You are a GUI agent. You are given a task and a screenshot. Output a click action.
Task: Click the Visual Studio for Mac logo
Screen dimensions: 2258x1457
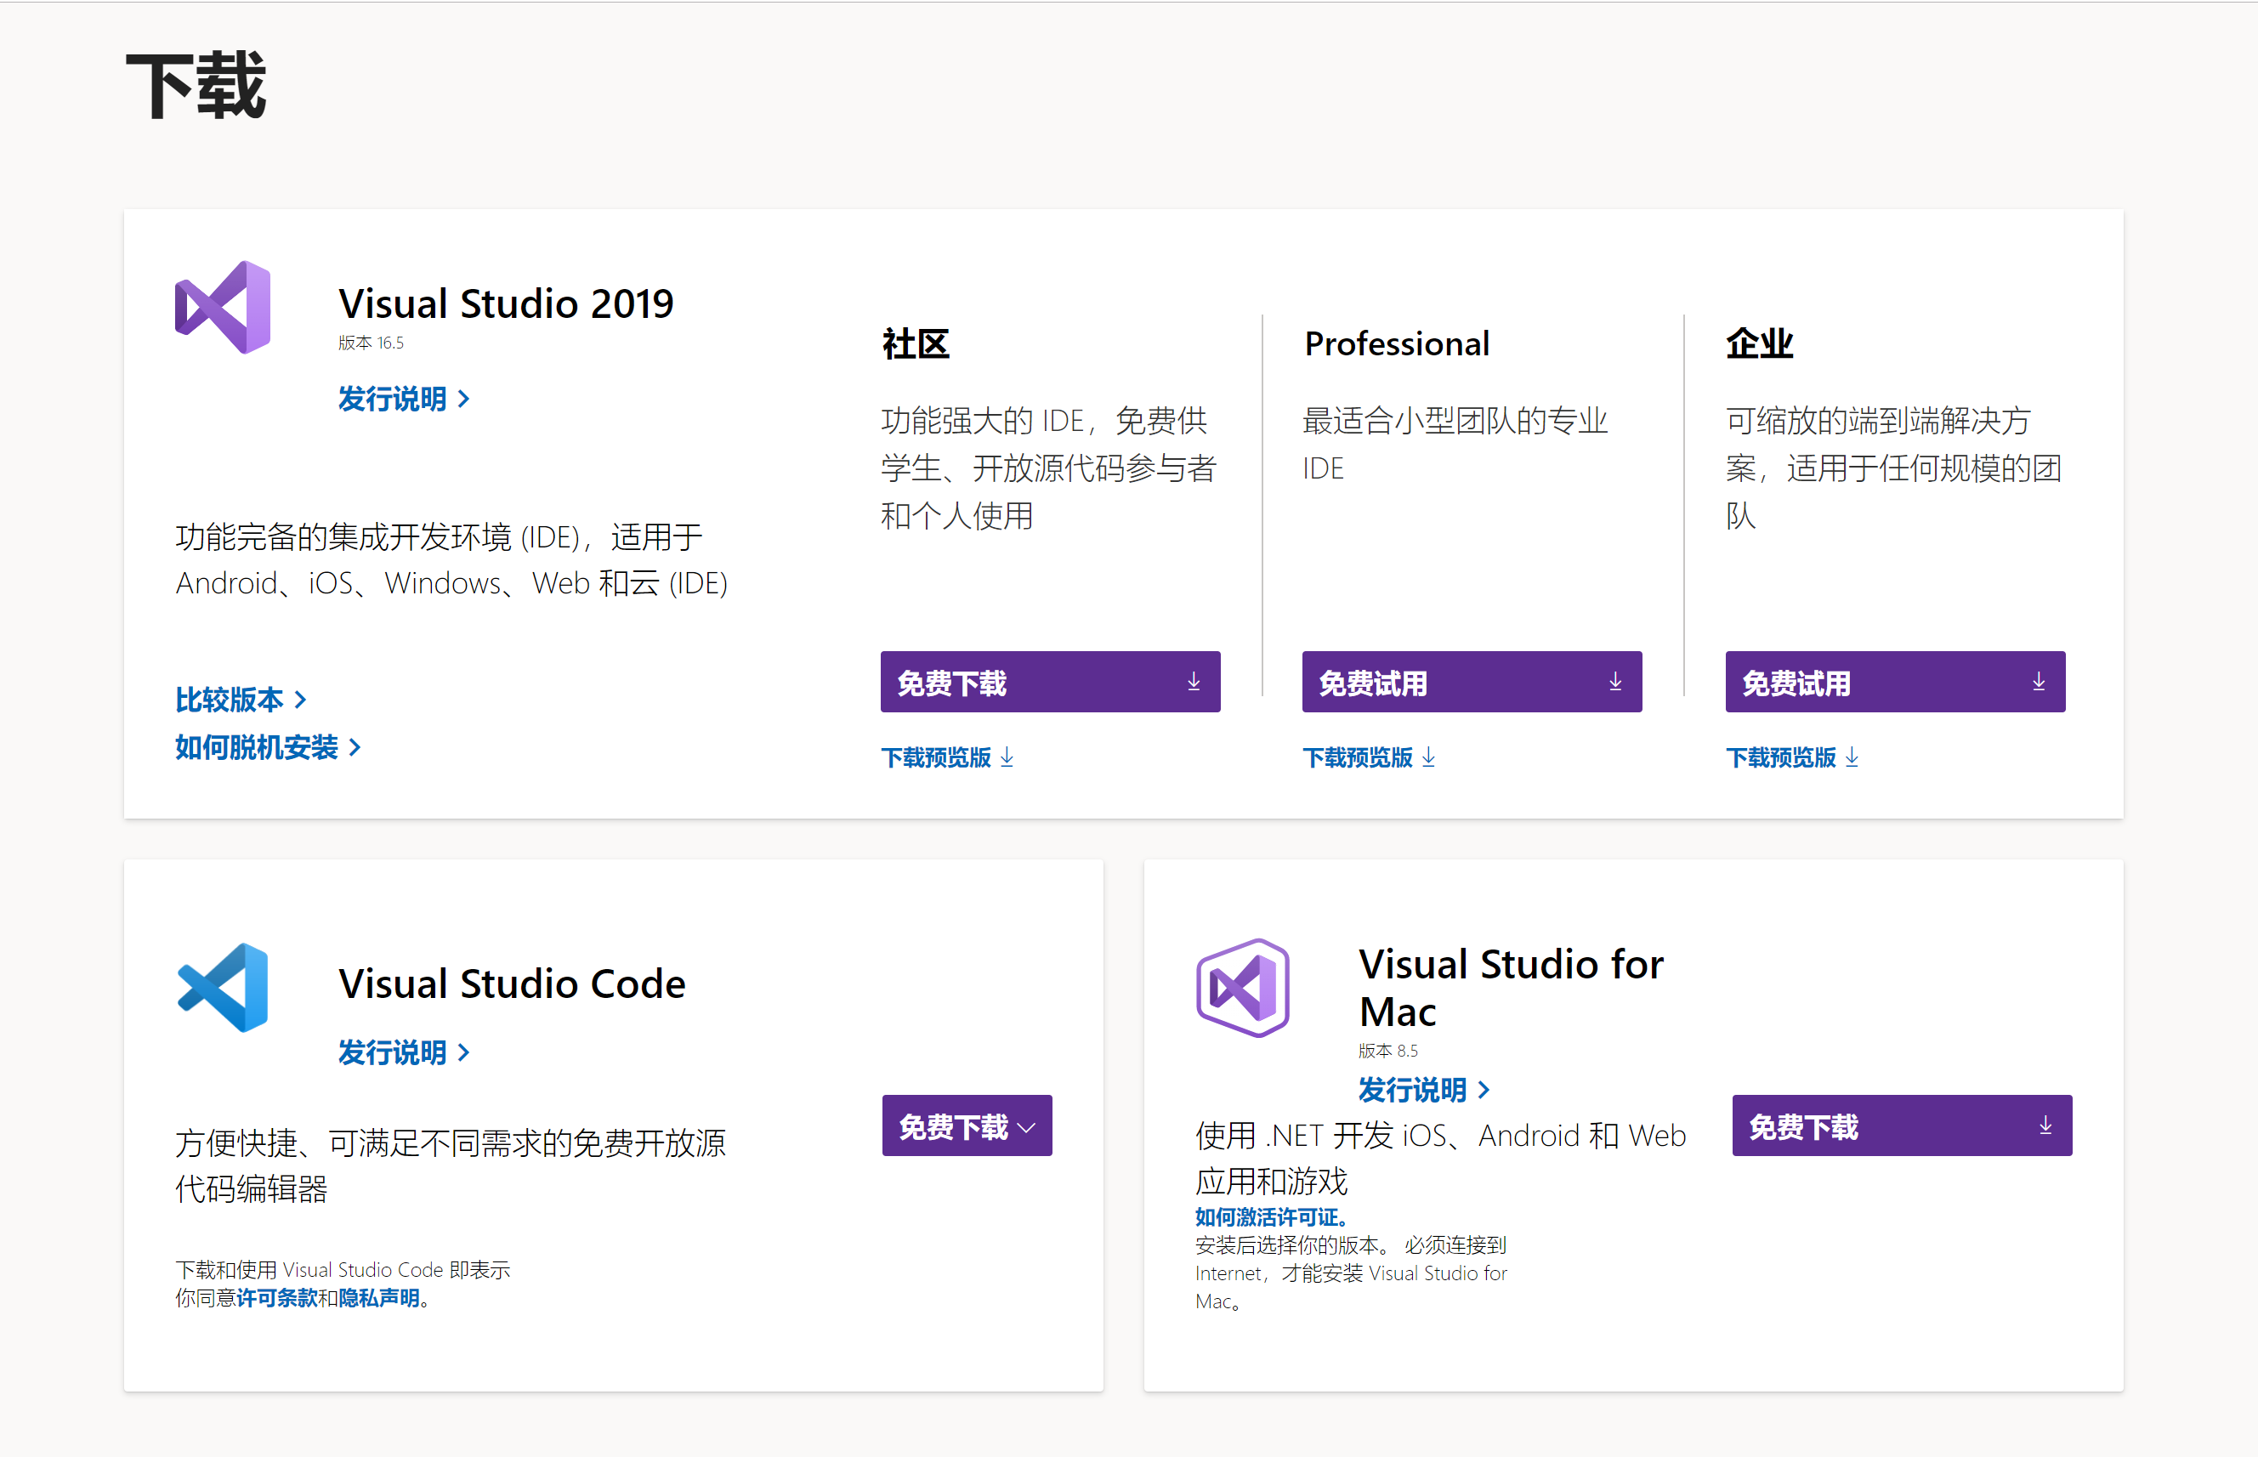point(1243,987)
